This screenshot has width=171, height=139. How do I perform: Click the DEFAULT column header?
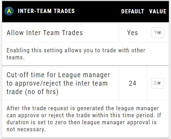pos(133,11)
